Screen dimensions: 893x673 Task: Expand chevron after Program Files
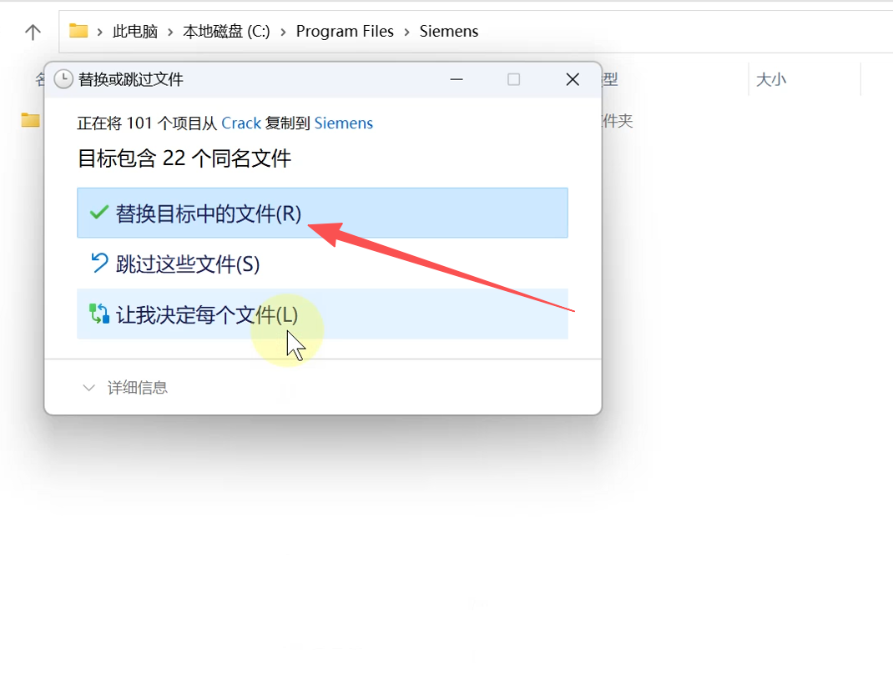[x=406, y=32]
